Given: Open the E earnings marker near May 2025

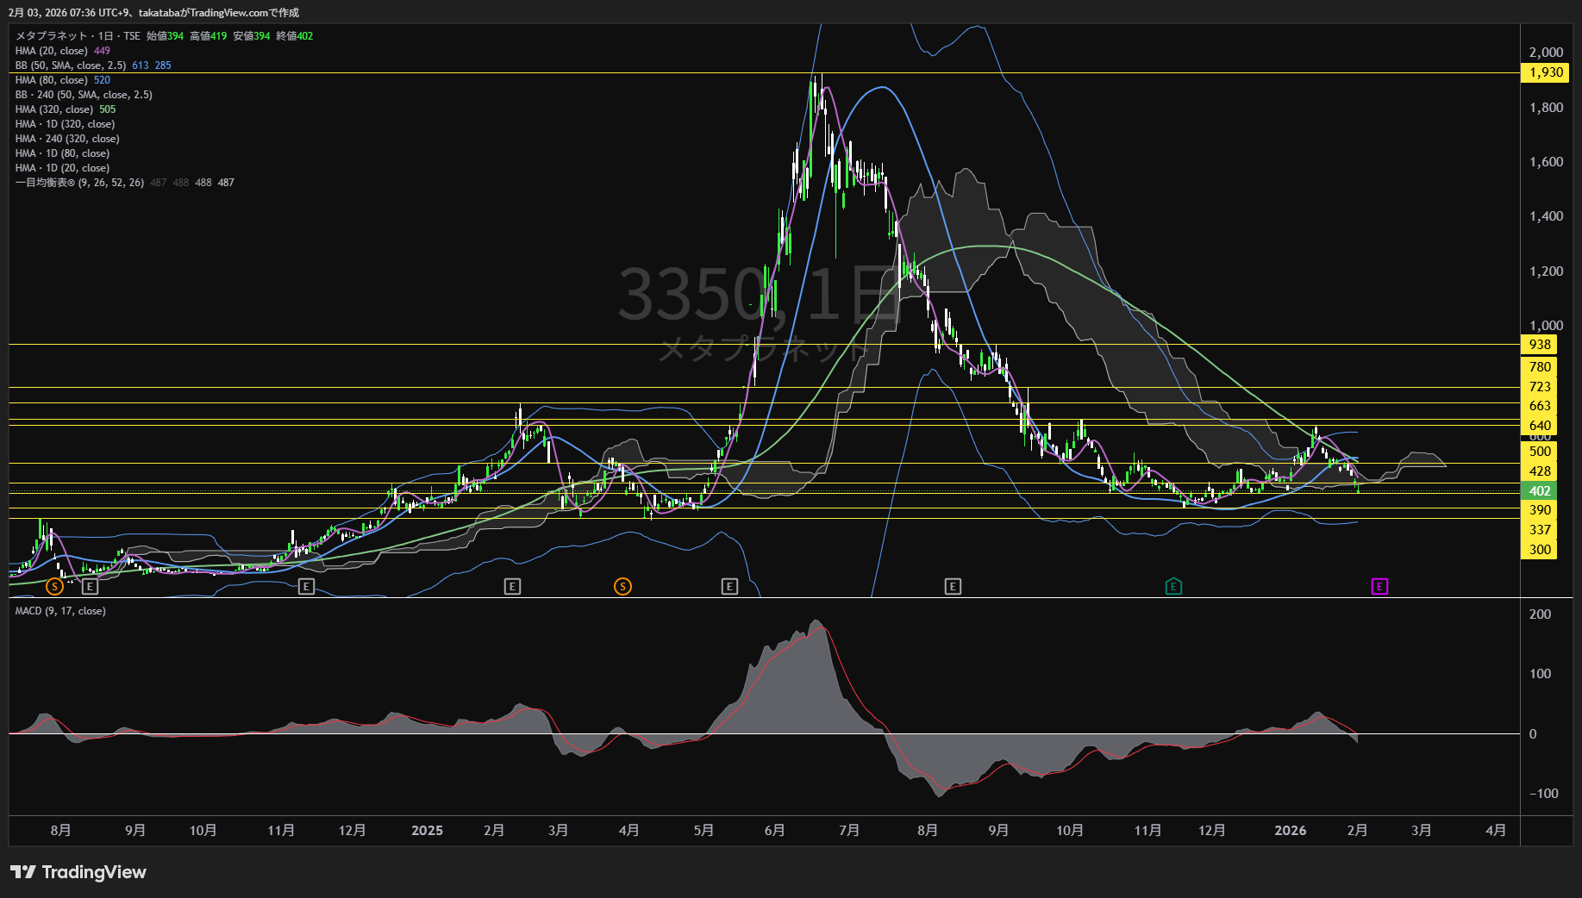Looking at the screenshot, I should pos(729,587).
